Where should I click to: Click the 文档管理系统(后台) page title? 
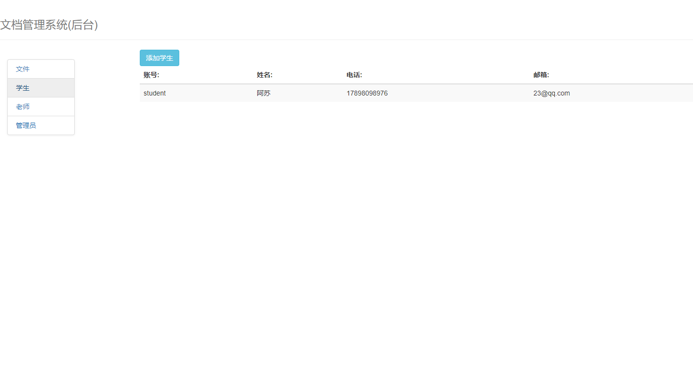[x=49, y=25]
